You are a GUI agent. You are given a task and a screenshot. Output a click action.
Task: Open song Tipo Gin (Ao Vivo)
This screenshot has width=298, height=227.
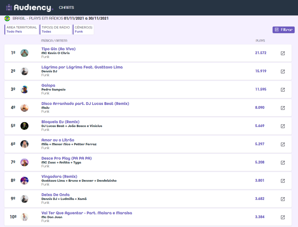(58, 49)
